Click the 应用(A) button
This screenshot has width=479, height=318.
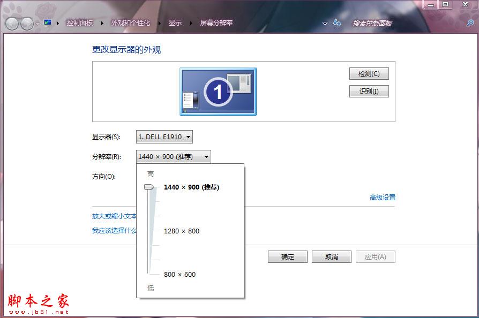375,256
